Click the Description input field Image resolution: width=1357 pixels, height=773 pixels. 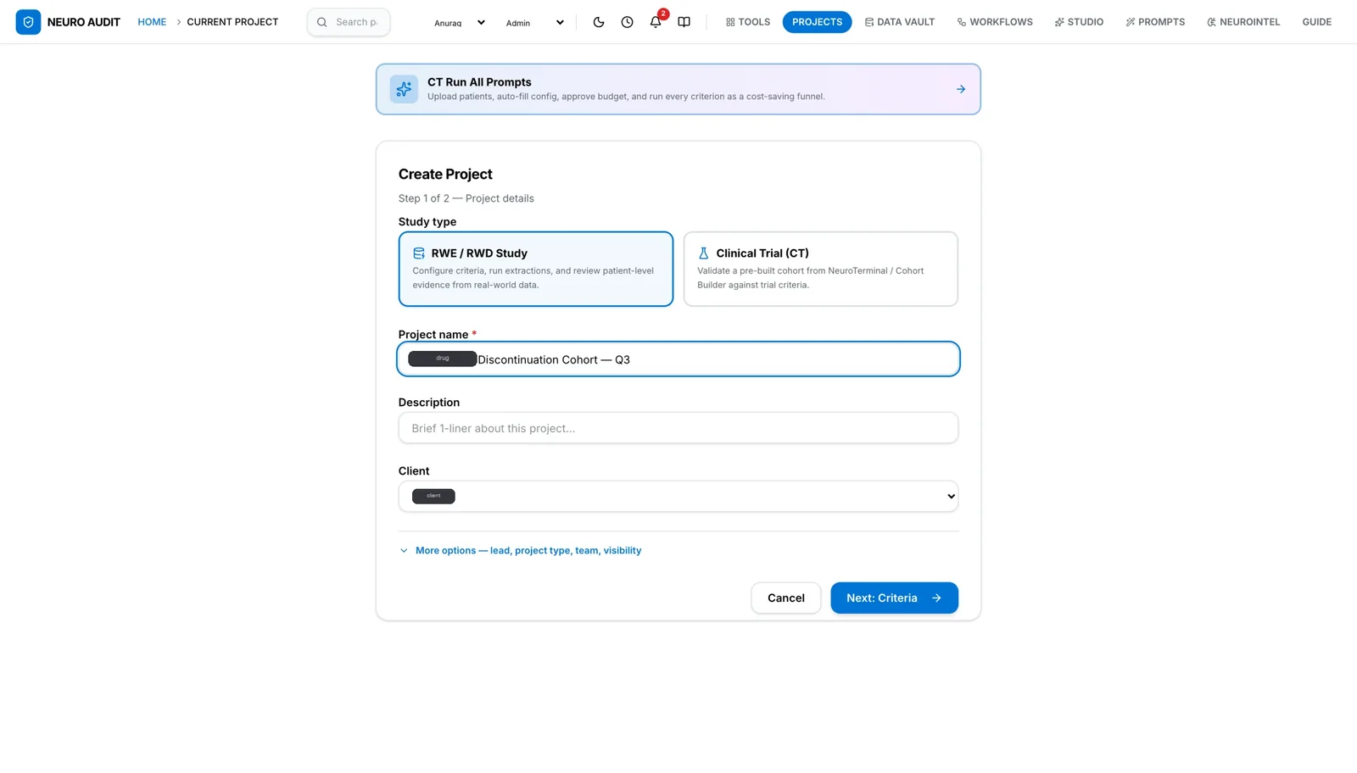pos(678,428)
